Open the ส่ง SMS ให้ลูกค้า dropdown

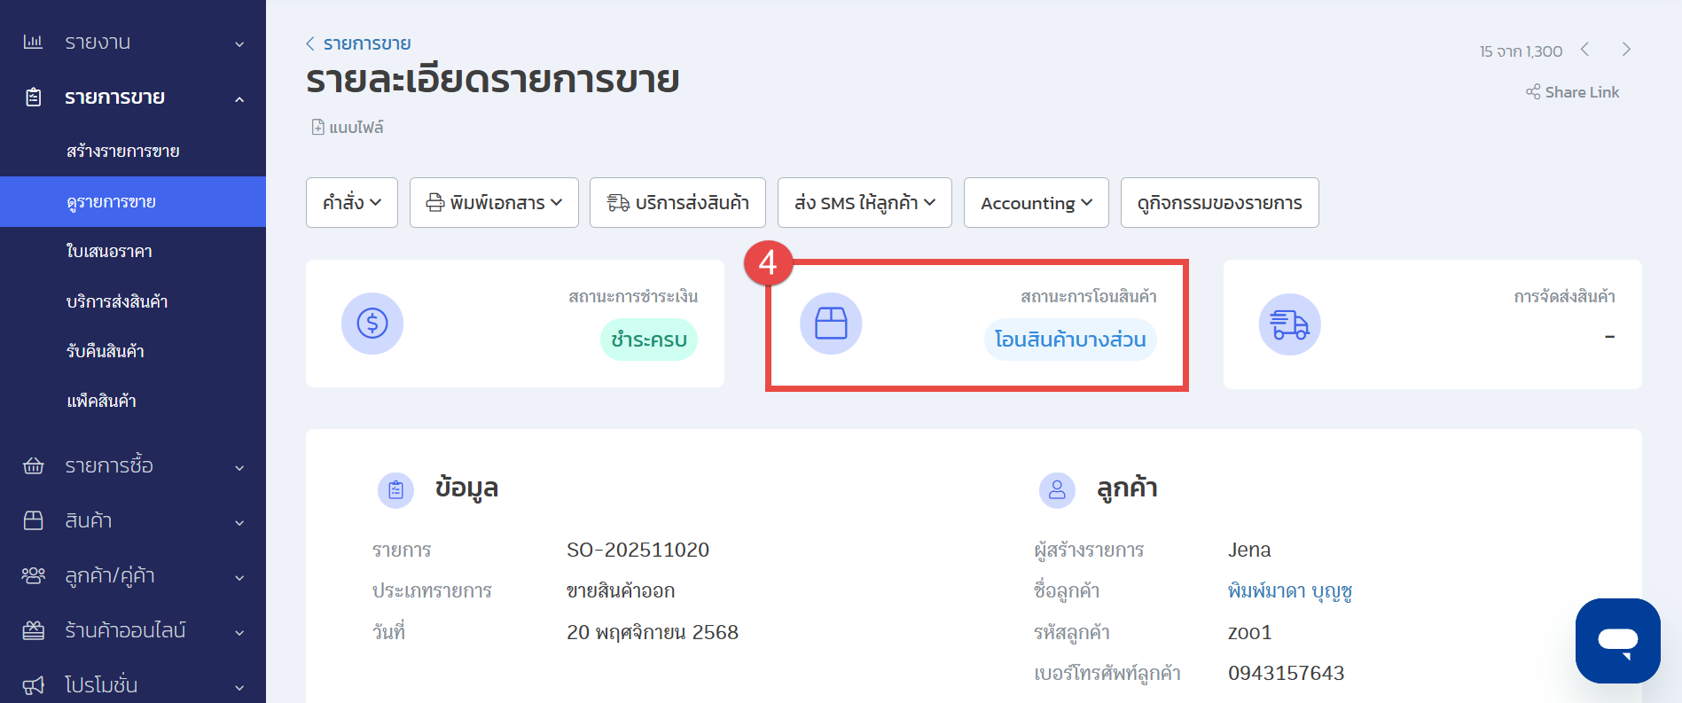[864, 203]
